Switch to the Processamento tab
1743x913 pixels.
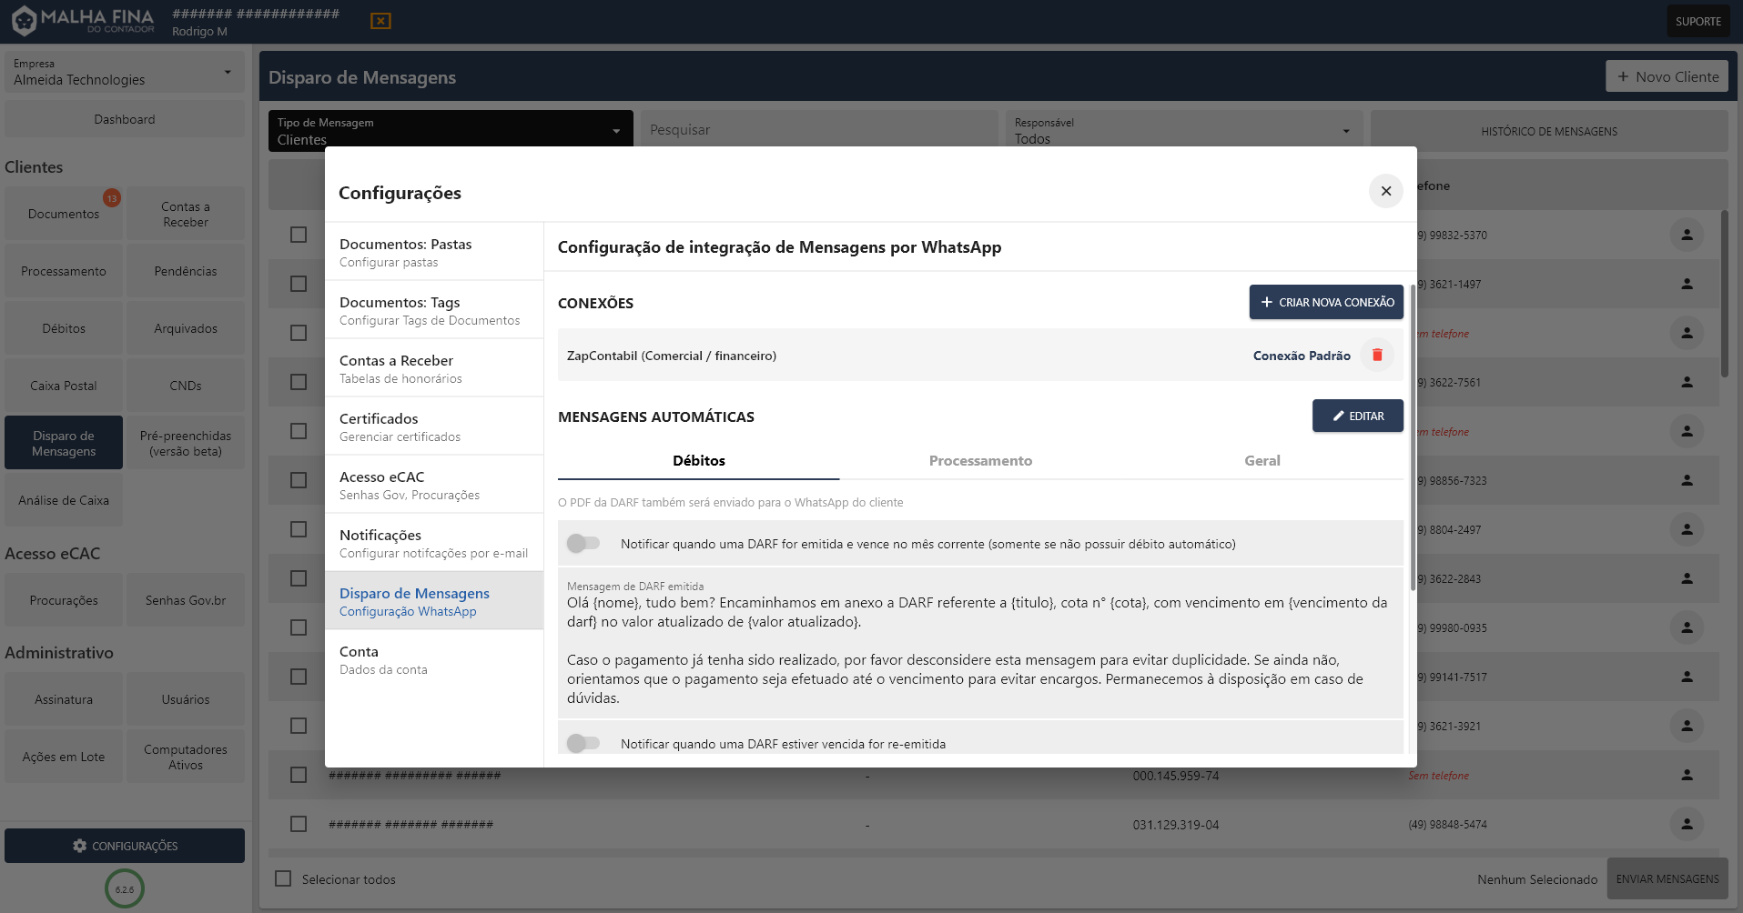click(980, 461)
